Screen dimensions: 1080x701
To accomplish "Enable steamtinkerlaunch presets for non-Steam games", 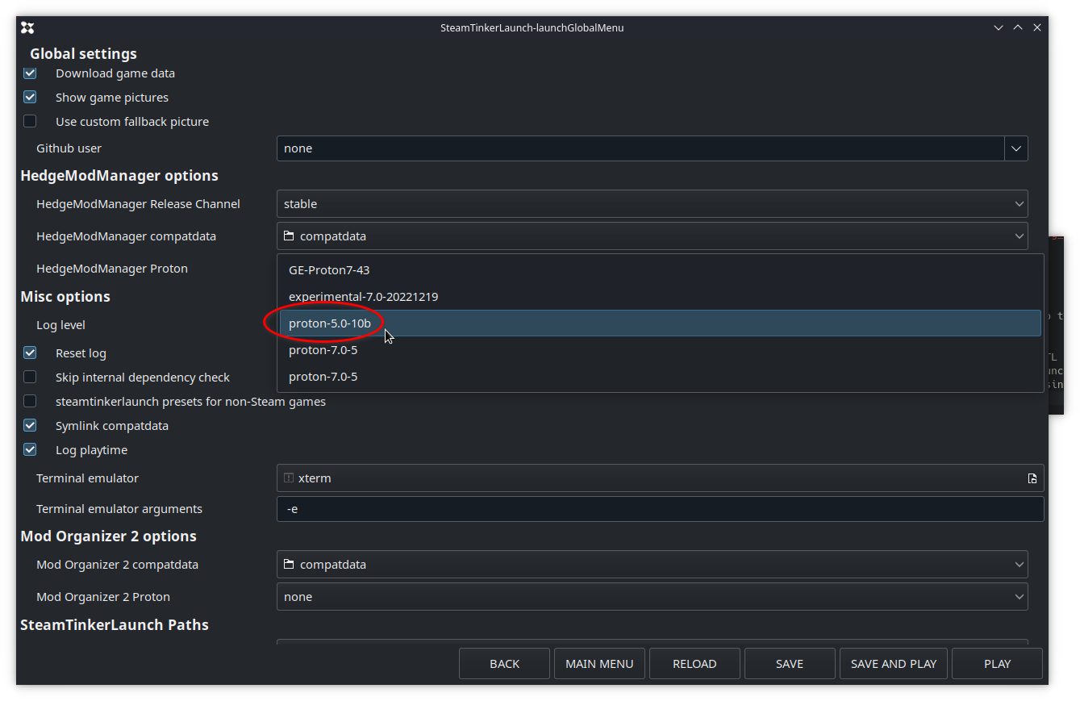I will click(x=30, y=402).
